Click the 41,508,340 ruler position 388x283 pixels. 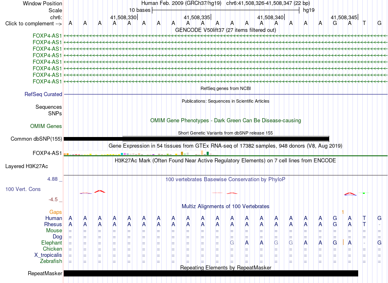(270, 17)
